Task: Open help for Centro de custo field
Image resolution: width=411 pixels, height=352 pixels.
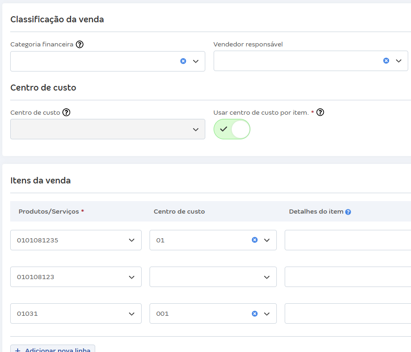Action: (66, 112)
